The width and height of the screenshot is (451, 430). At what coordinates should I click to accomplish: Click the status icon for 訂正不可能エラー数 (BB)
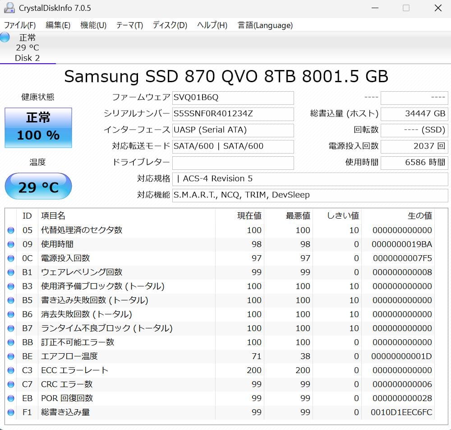[x=10, y=342]
